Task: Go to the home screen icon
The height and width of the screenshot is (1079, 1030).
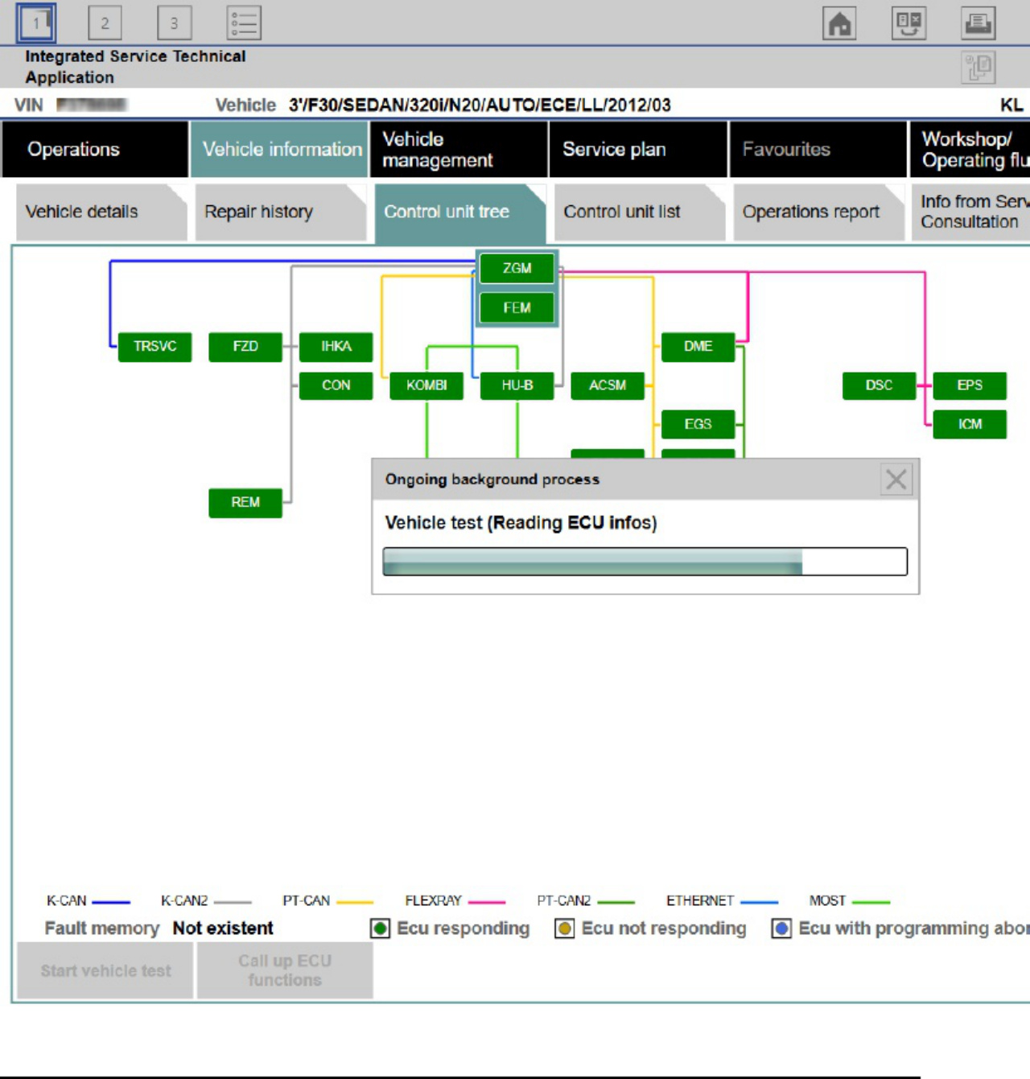Action: pyautogui.click(x=839, y=23)
